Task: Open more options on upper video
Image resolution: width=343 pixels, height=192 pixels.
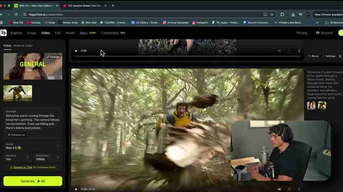Action: tap(299, 51)
